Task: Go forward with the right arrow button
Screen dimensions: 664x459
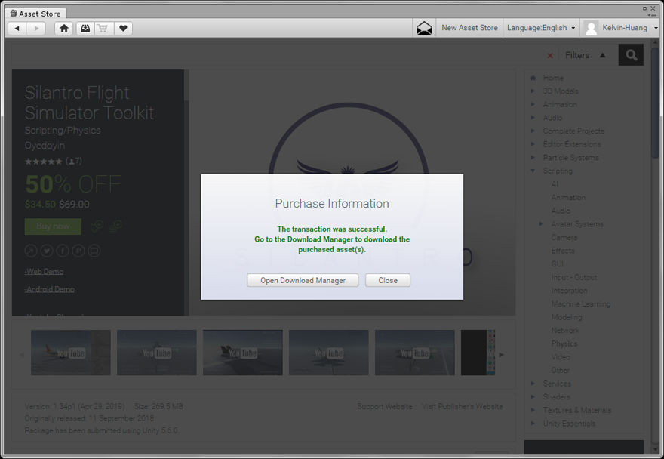Action: 36,29
